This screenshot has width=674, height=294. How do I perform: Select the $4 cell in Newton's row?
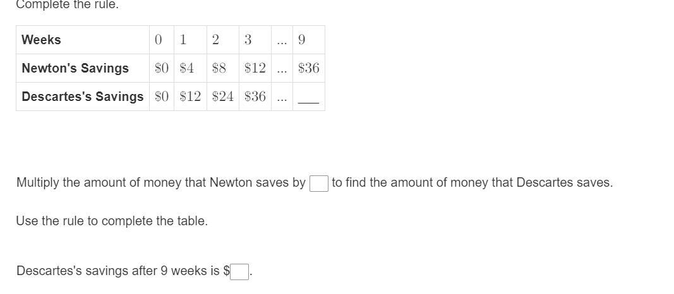point(190,68)
